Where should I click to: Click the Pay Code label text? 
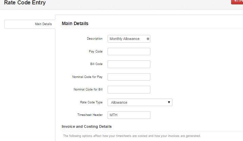[x=96, y=52]
